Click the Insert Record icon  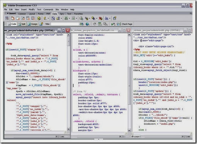click(87, 18)
